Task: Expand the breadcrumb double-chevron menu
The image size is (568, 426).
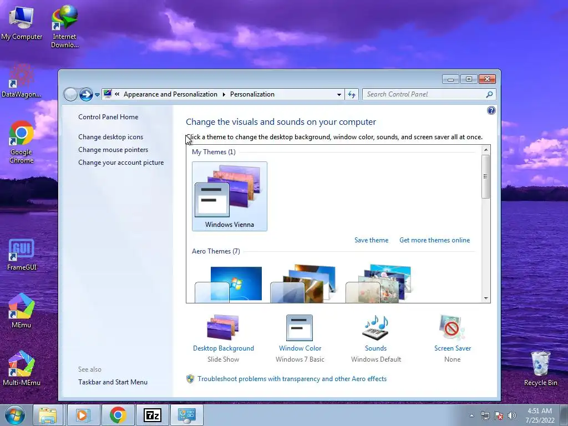Action: [117, 94]
